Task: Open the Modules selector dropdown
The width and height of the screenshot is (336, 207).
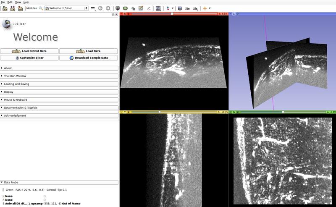Action: pos(66,8)
